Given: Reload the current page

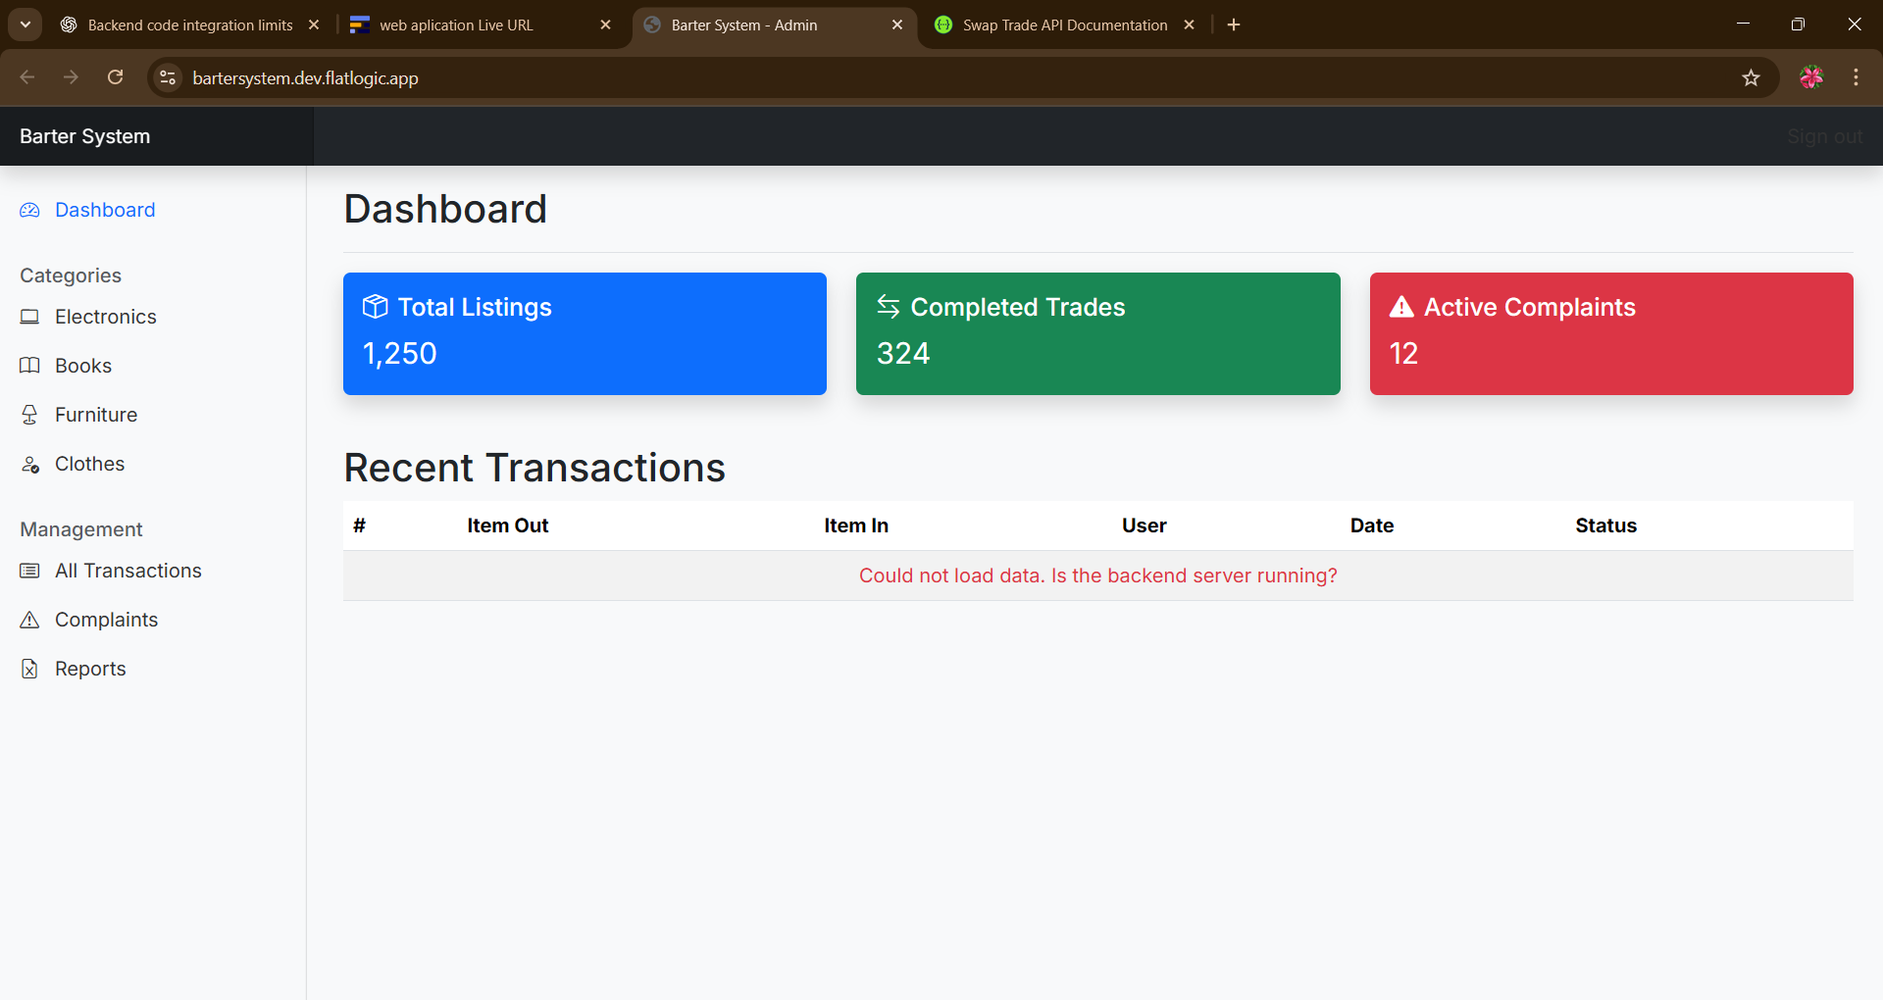Looking at the screenshot, I should click(x=115, y=77).
